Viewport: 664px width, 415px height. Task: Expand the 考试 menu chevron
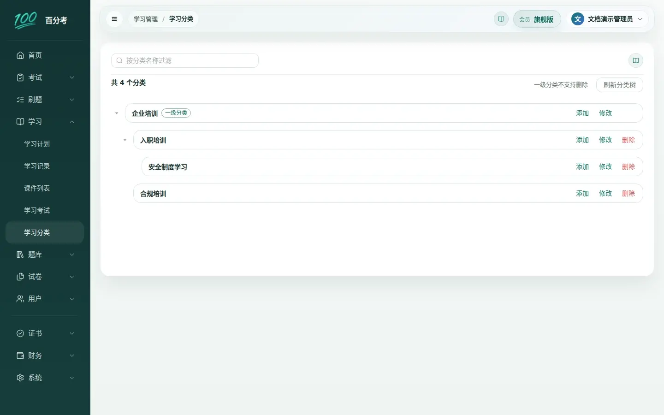click(x=72, y=77)
